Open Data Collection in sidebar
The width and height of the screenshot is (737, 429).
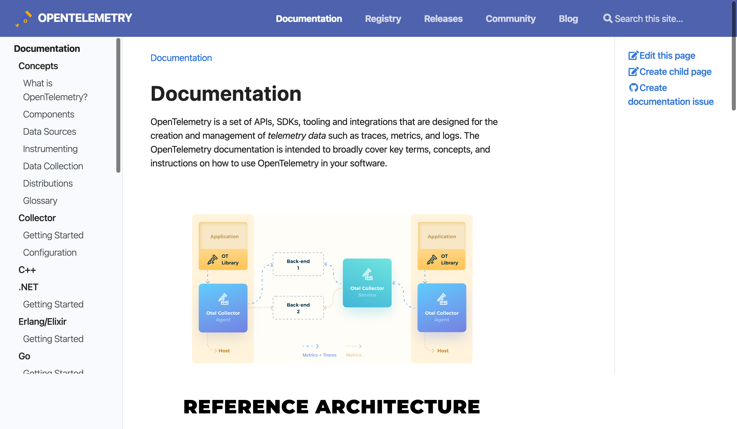53,166
